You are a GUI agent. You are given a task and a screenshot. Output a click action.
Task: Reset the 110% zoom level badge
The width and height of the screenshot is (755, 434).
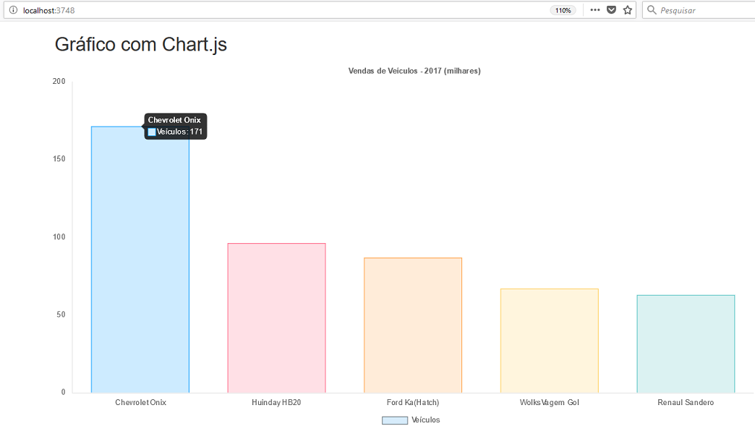tap(563, 10)
